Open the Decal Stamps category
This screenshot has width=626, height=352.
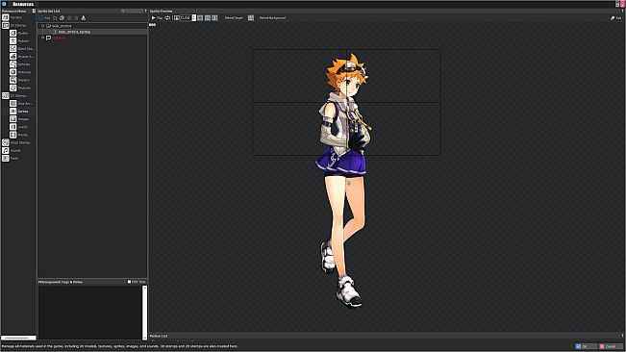(x=16, y=142)
